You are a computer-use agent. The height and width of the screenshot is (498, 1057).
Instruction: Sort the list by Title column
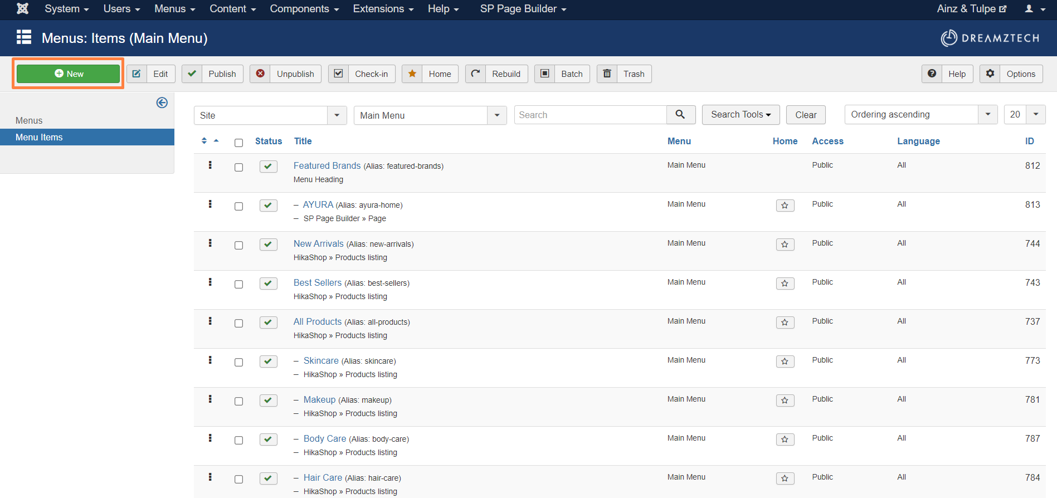[303, 141]
